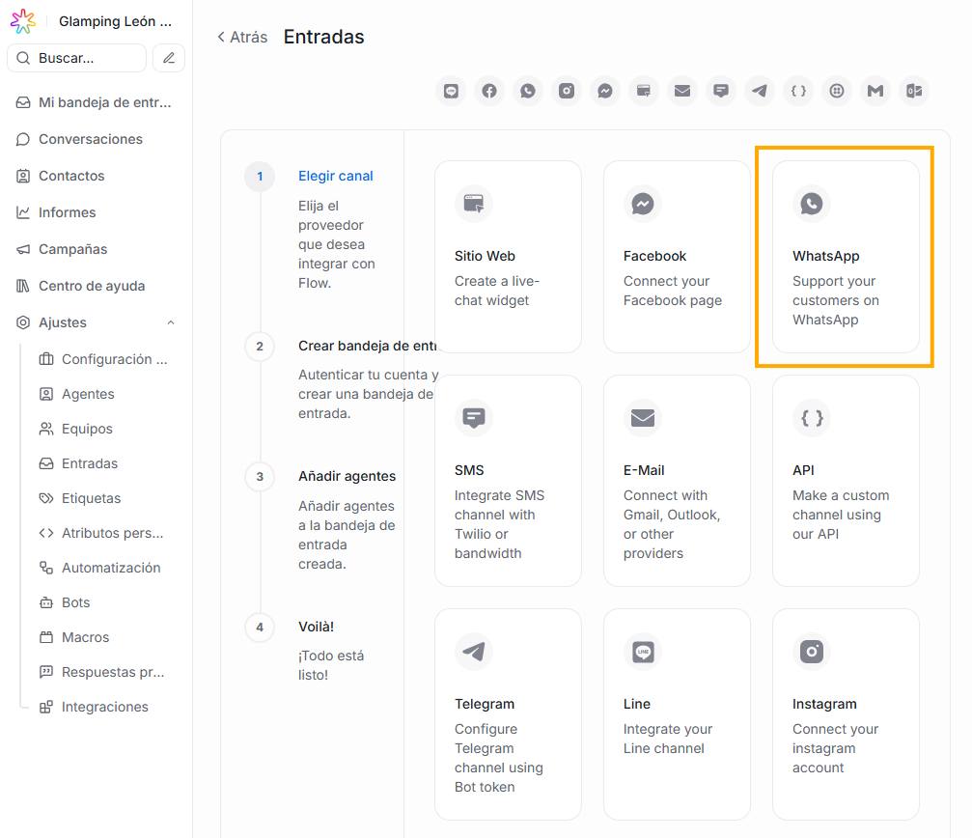Viewport: 972px width, 838px height.
Task: Select the WhatsApp channel card
Action: 846,257
